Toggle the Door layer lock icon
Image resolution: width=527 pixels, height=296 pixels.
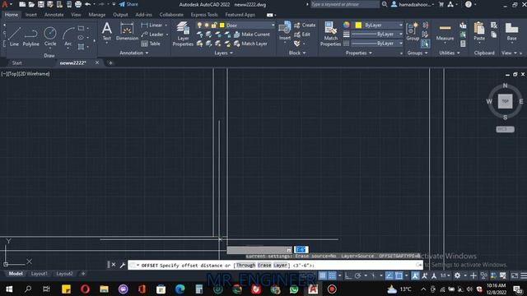click(x=214, y=25)
